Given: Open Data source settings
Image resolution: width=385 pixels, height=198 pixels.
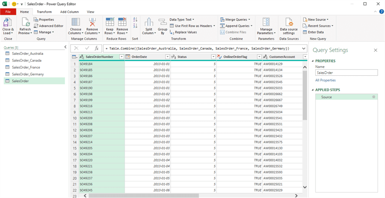Looking at the screenshot, I should [x=289, y=27].
